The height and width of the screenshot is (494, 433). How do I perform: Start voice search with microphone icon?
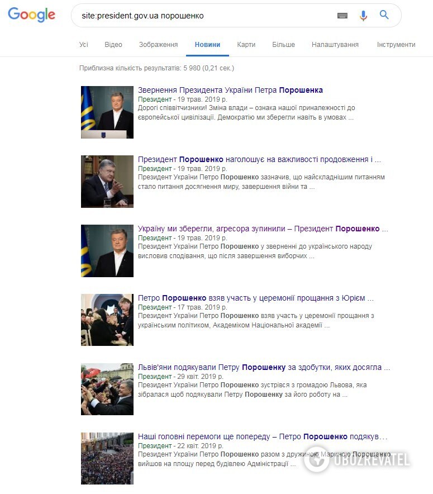(363, 16)
